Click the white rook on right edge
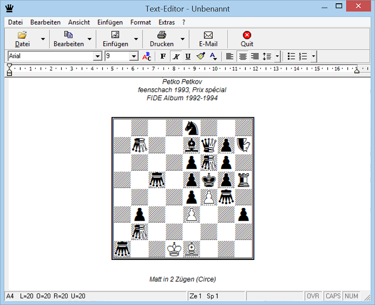Viewport: 375px width, 305px height. point(244,180)
